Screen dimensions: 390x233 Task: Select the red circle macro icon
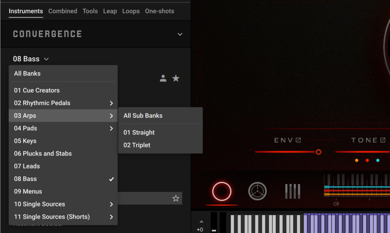pos(221,192)
